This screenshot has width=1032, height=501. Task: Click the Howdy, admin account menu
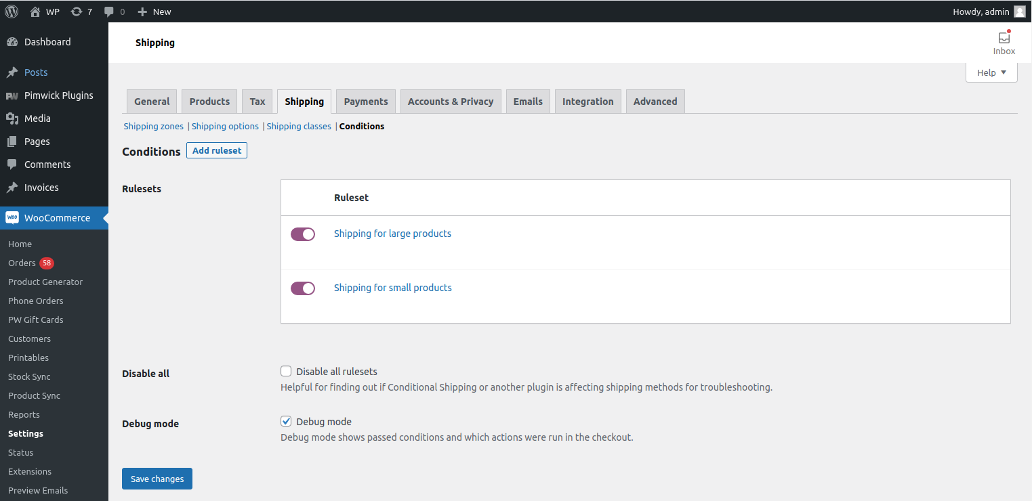click(989, 12)
